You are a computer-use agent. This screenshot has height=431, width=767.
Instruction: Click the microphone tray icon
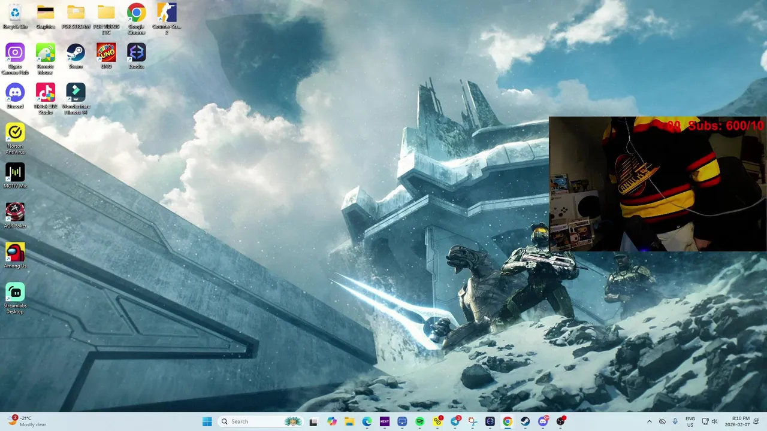point(675,421)
